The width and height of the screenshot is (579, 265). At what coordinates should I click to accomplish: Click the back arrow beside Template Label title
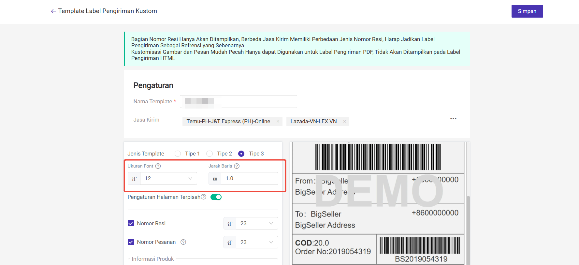53,11
